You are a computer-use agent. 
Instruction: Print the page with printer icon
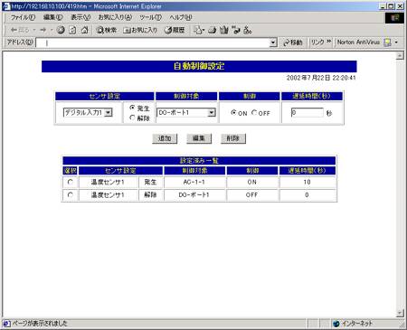tap(213, 30)
